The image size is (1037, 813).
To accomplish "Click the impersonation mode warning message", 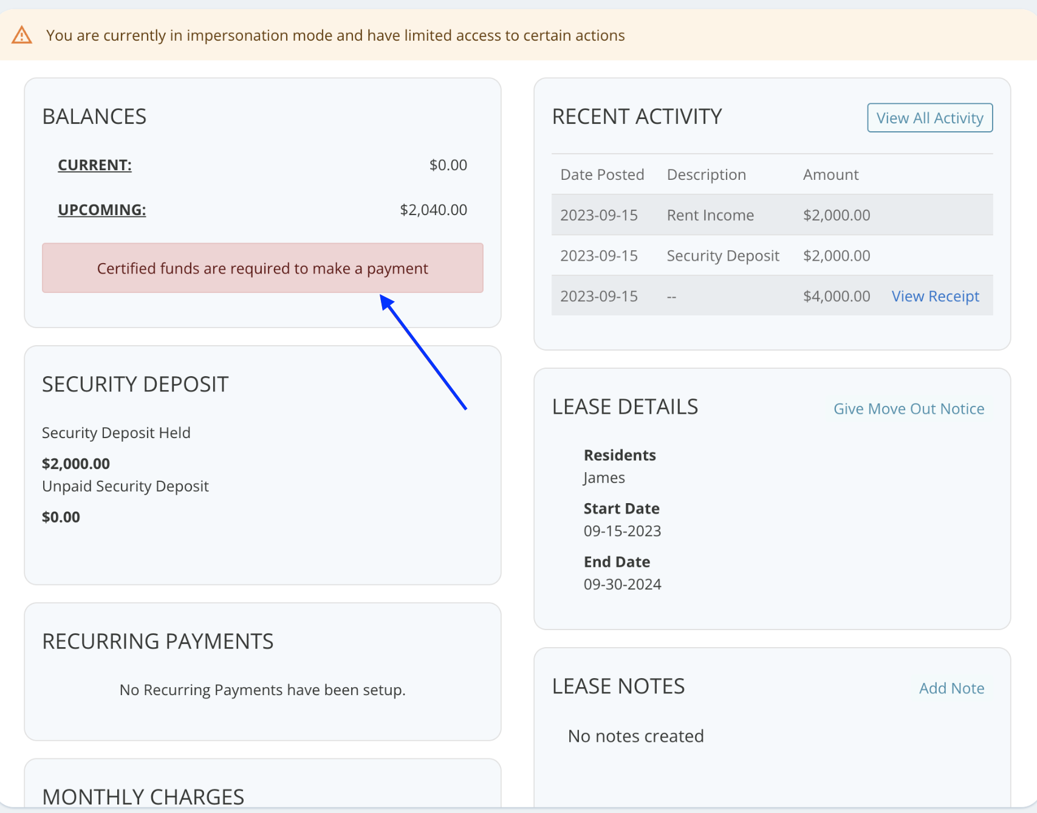I will point(335,36).
